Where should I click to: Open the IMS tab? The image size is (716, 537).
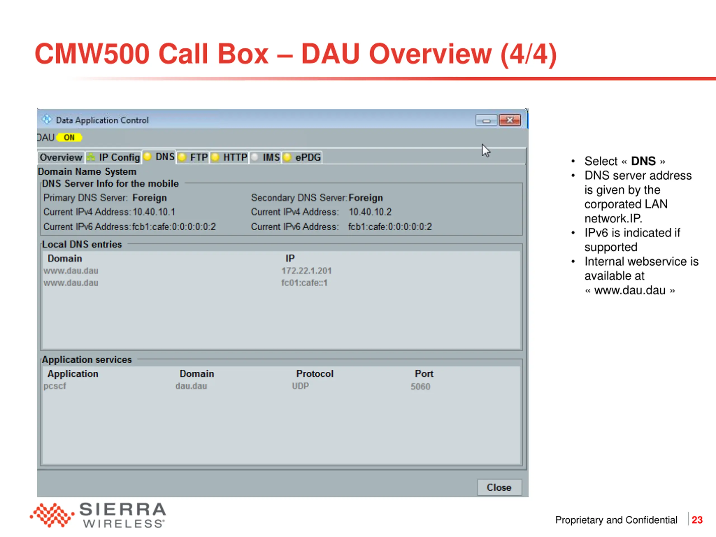tap(265, 158)
